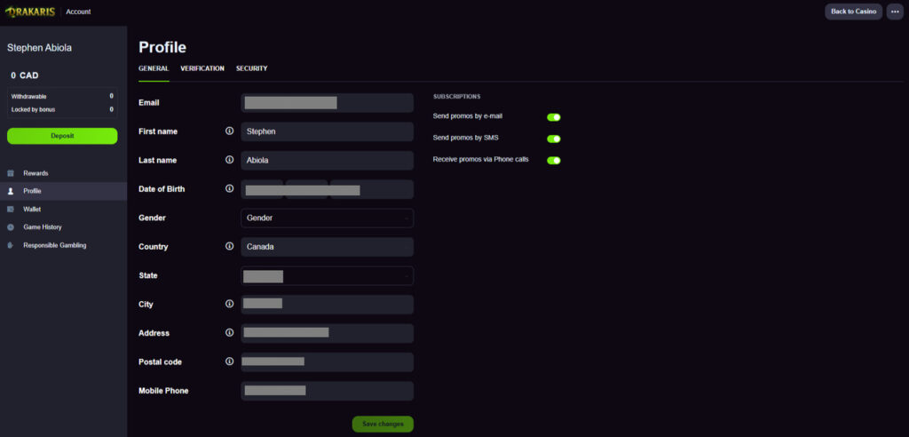Click the Profile person icon
Viewport: 909px width, 437px height.
11,191
